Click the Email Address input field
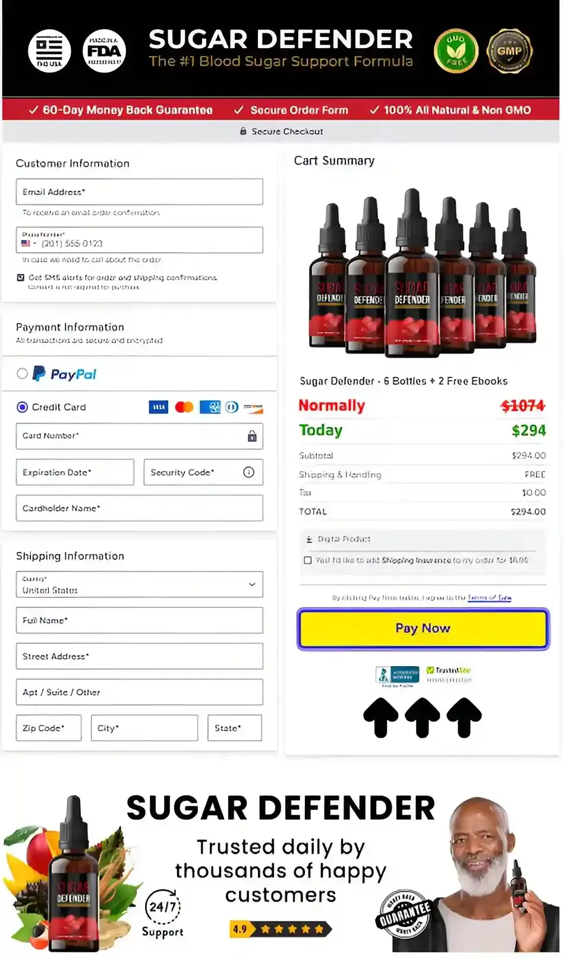This screenshot has width=564, height=959. (139, 192)
